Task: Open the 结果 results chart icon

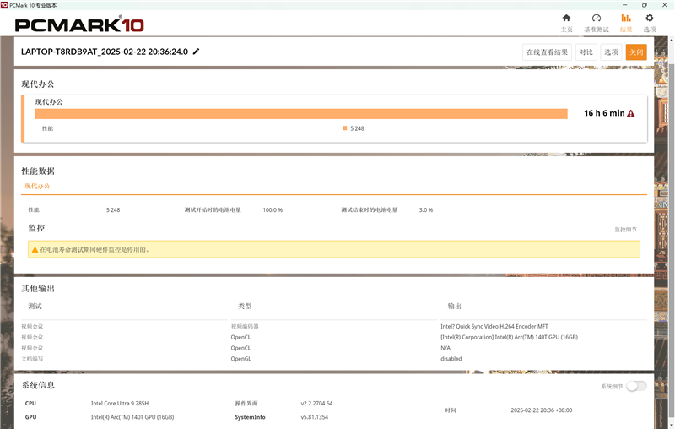Action: (x=626, y=18)
